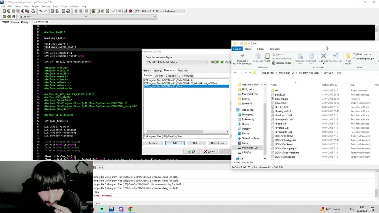379x213 pixels.
Task: Click the Compile (four-color grid) toolbar icon
Action: (x=94, y=11)
